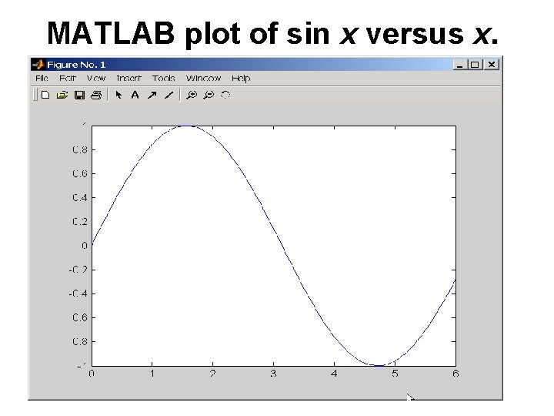This screenshot has width=554, height=416.
Task: Activate the Rotate 3D tool
Action: pyautogui.click(x=225, y=95)
